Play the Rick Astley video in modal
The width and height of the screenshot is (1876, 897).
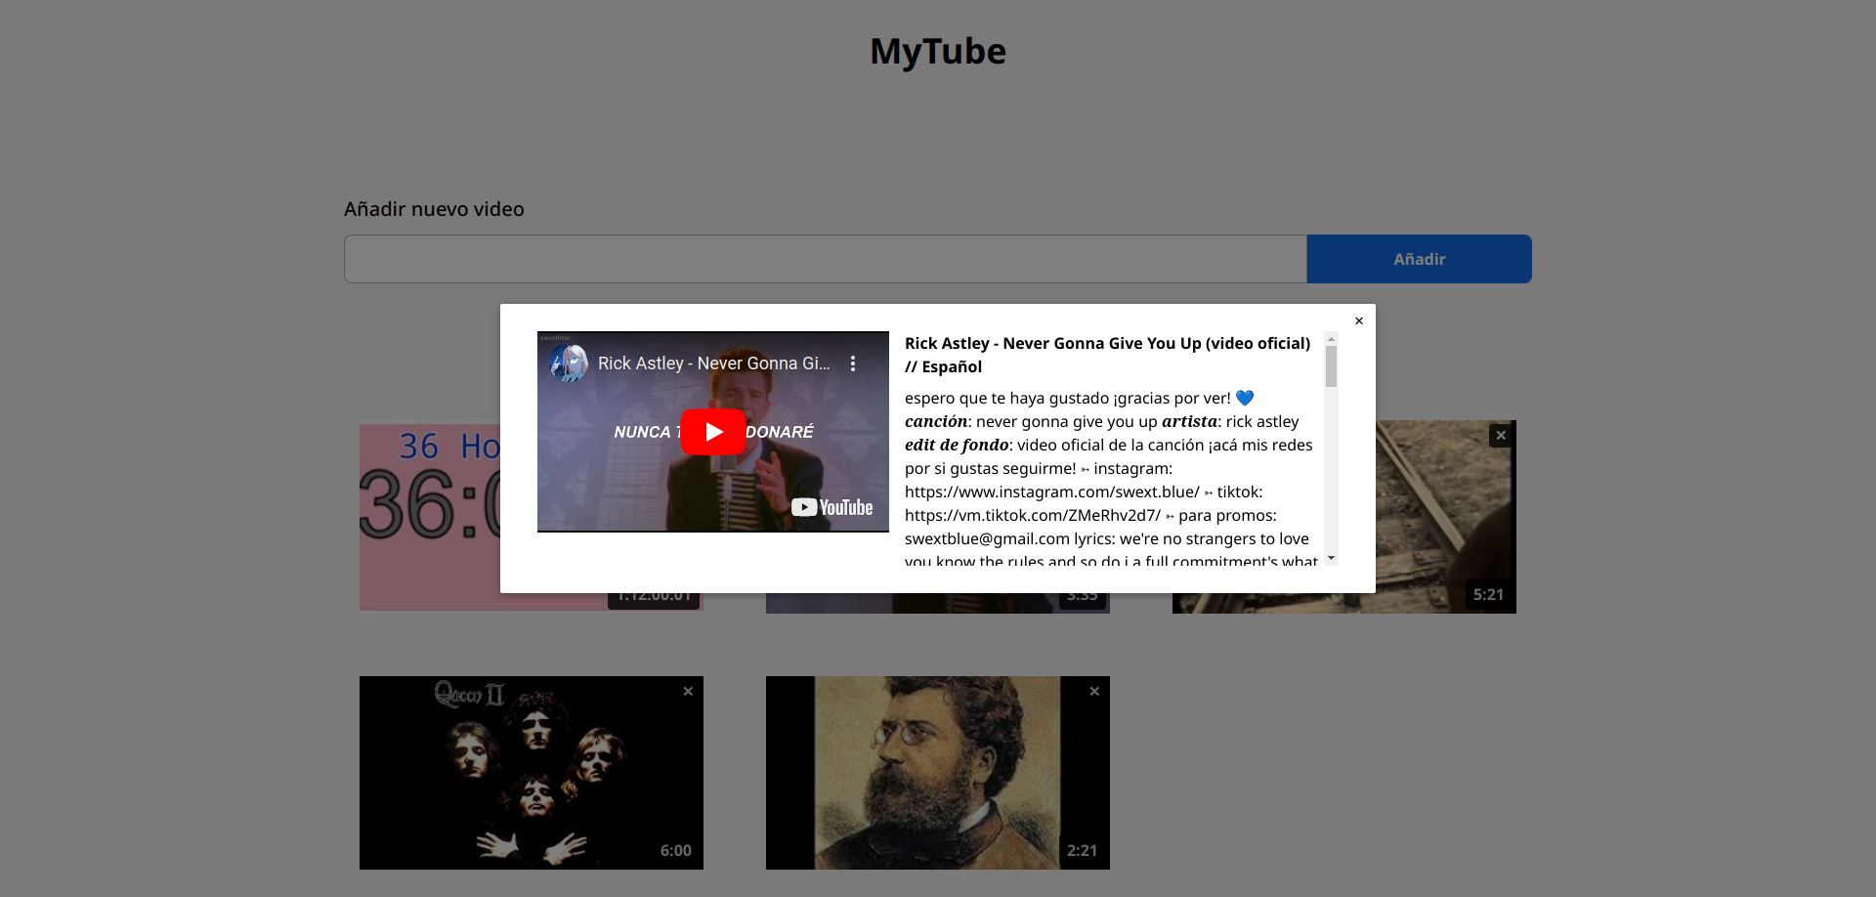(x=713, y=432)
